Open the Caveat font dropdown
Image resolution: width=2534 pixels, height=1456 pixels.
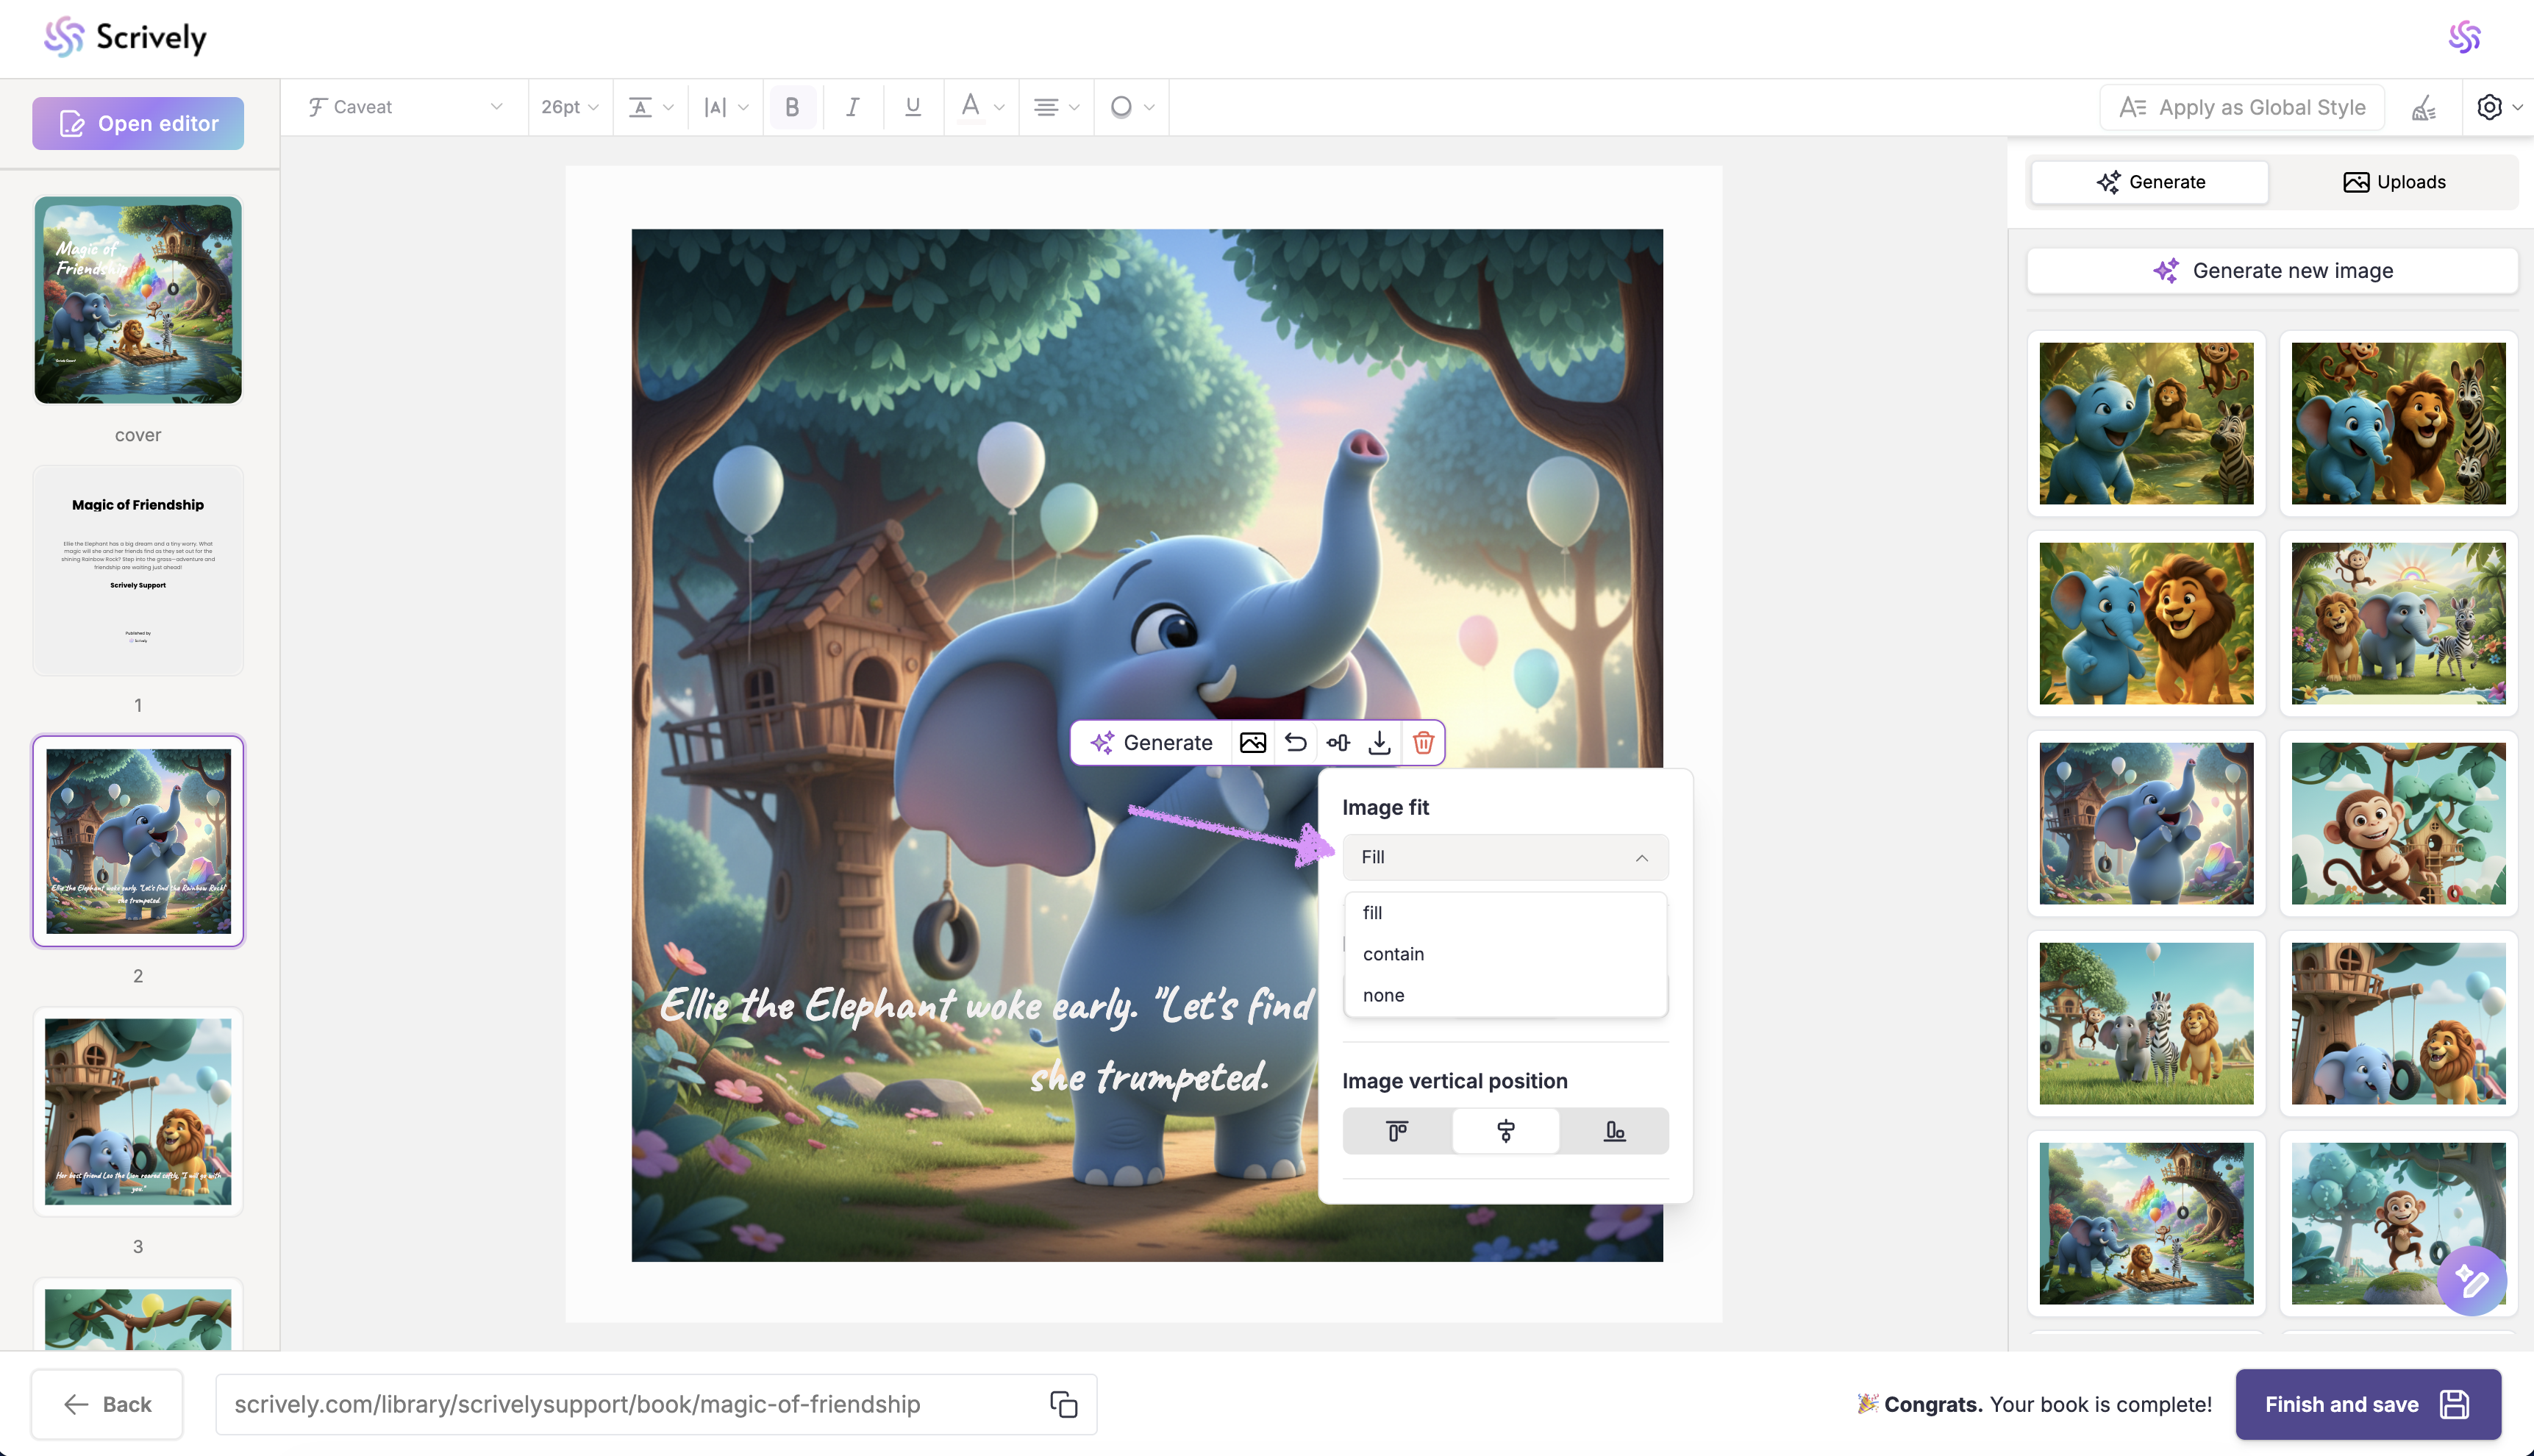(406, 107)
